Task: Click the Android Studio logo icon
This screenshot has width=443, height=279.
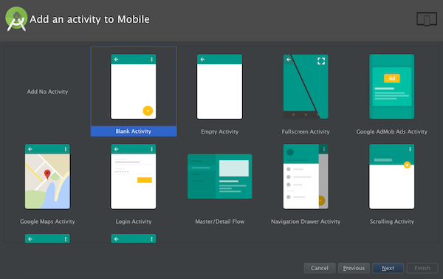Action: 16,19
